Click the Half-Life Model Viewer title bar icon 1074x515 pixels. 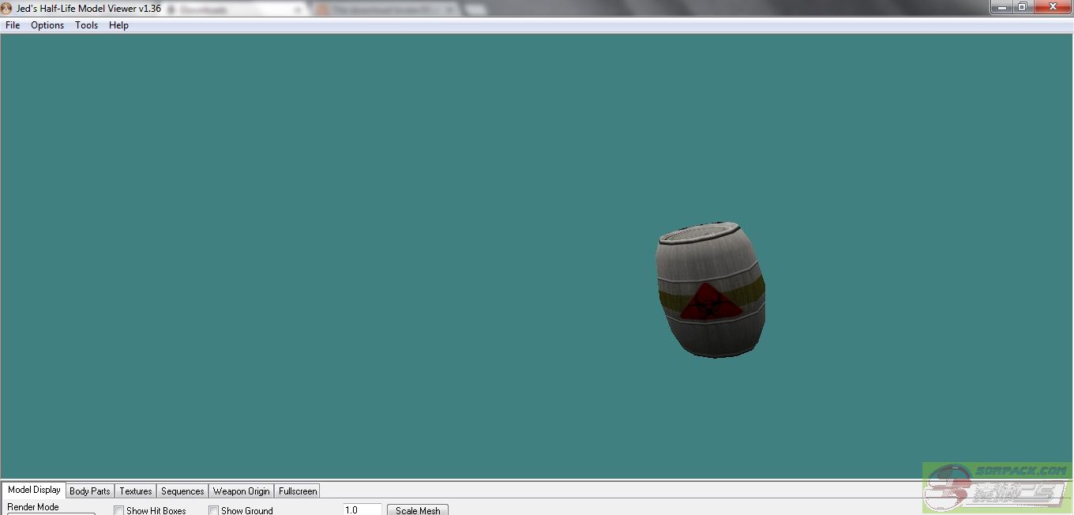coord(7,9)
